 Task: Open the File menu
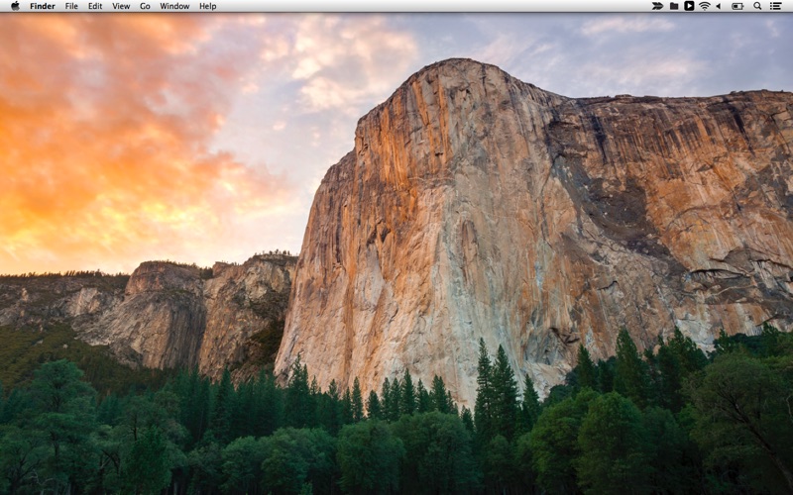(x=71, y=6)
